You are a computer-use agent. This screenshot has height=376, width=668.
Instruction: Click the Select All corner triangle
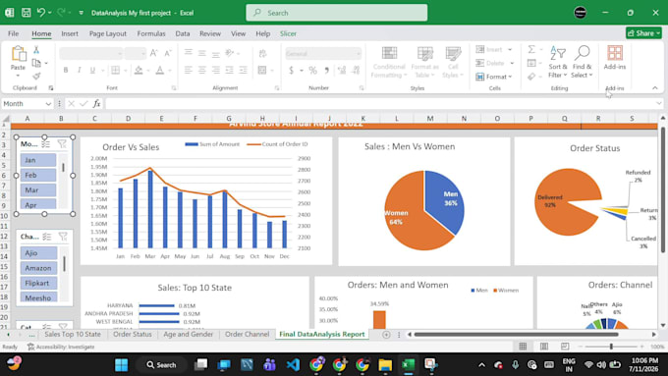(x=6, y=119)
